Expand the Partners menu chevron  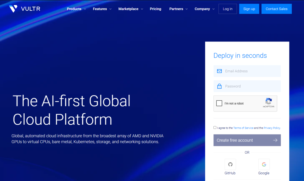[186, 9]
